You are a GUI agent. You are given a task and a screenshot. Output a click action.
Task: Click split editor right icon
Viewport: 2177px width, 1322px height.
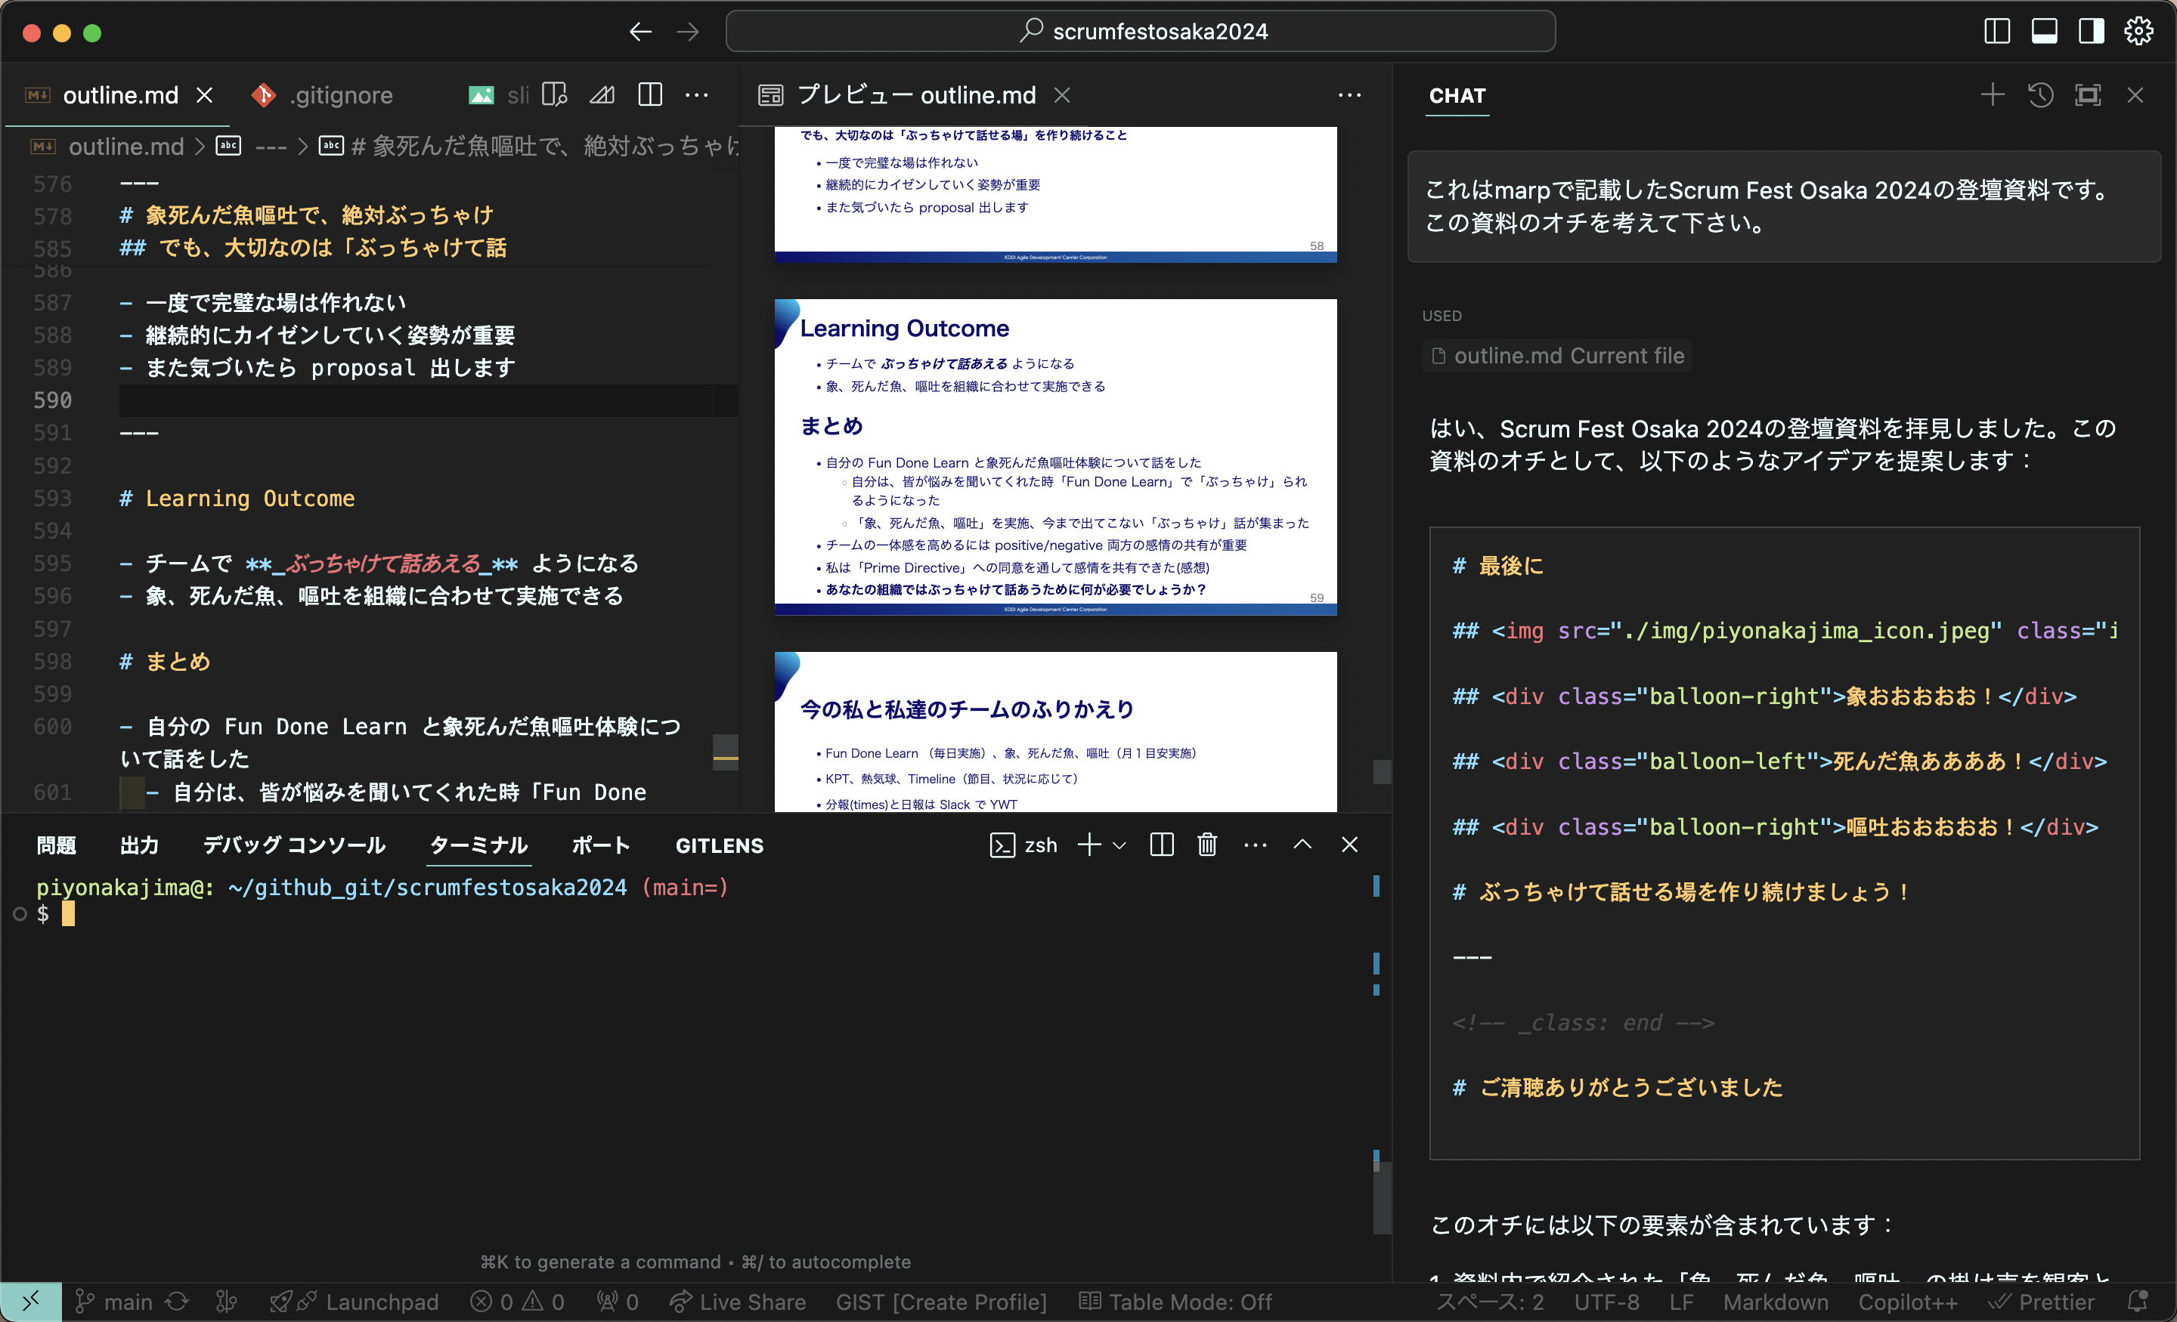650,94
